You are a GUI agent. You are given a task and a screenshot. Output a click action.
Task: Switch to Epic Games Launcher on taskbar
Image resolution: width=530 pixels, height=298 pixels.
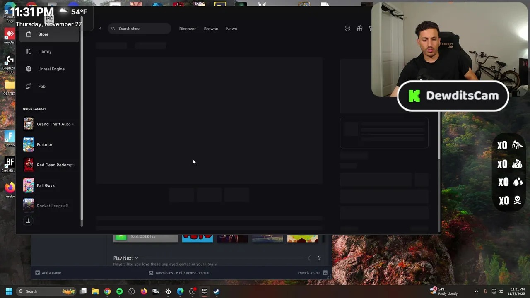point(204,291)
